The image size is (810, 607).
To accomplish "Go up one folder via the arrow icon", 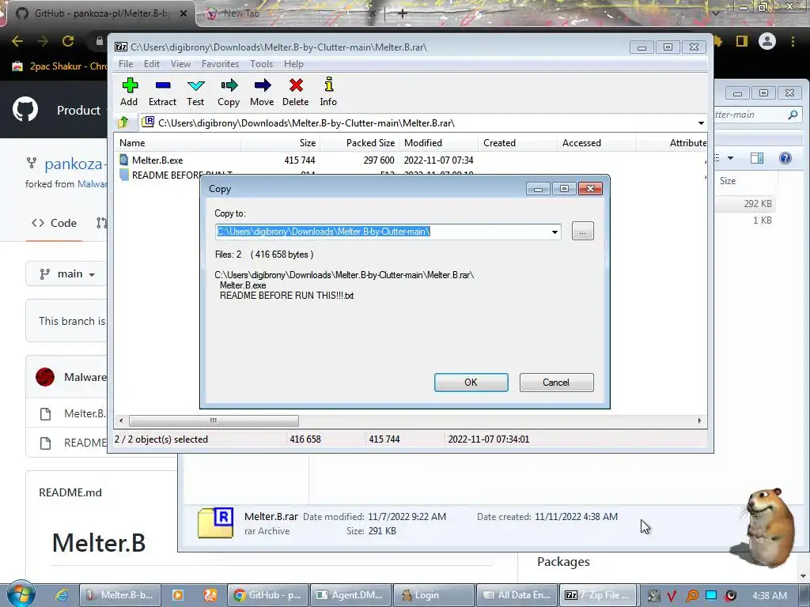I will pyautogui.click(x=123, y=123).
